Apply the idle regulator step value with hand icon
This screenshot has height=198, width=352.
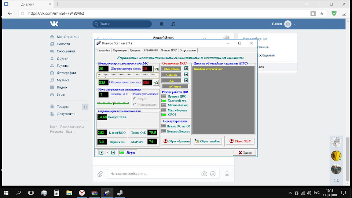(x=156, y=69)
